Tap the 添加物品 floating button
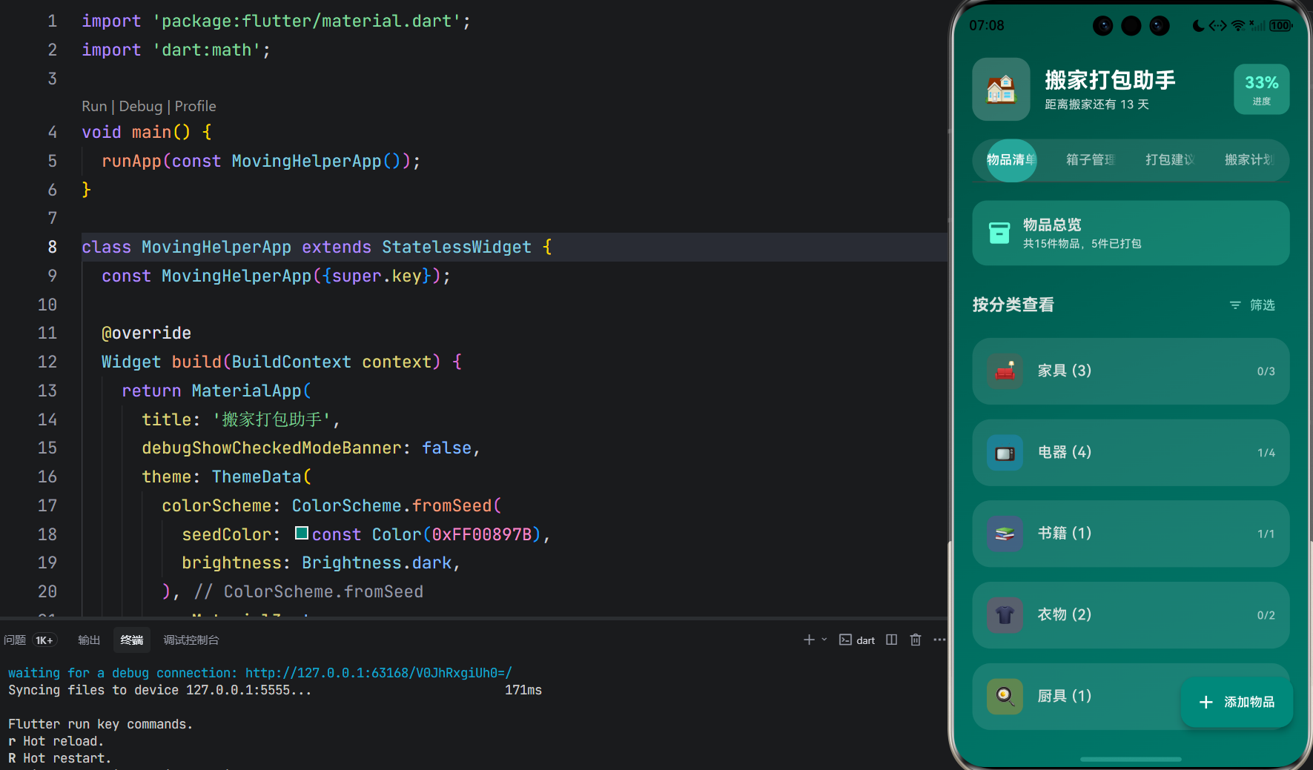 (1237, 702)
